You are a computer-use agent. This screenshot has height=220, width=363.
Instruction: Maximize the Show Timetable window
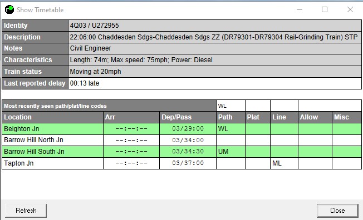click(x=325, y=9)
